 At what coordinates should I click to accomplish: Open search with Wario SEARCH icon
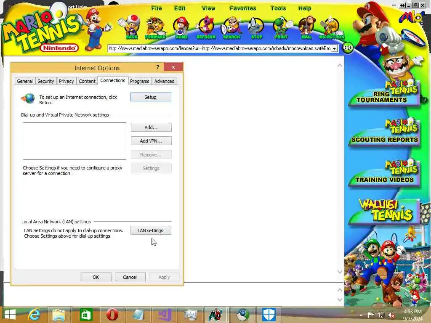231,27
